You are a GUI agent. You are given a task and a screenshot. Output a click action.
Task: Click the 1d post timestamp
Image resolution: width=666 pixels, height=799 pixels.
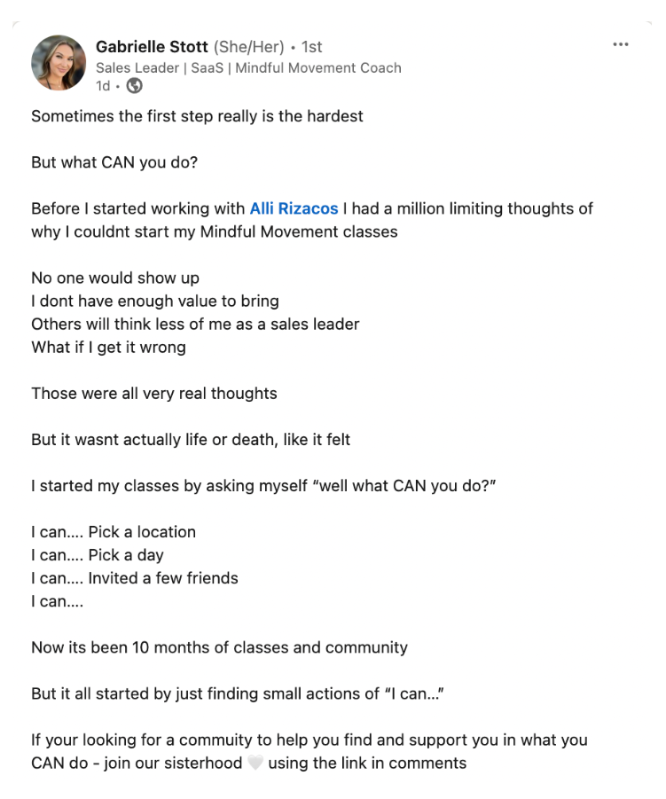pyautogui.click(x=103, y=86)
